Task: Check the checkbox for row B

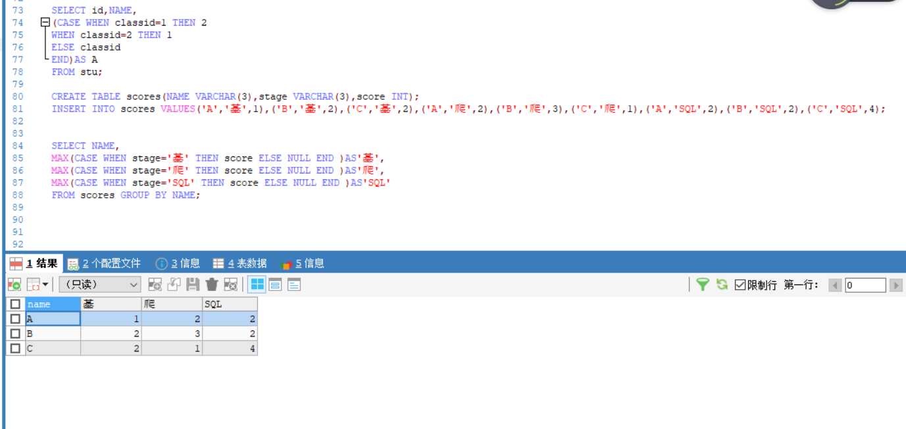Action: (16, 334)
